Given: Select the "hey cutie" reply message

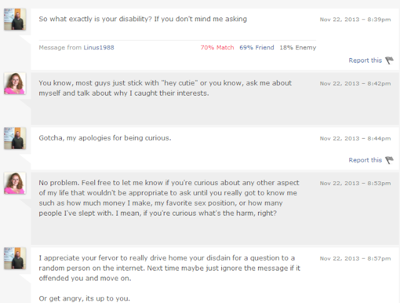Looking at the screenshot, I should pyautogui.click(x=165, y=88).
